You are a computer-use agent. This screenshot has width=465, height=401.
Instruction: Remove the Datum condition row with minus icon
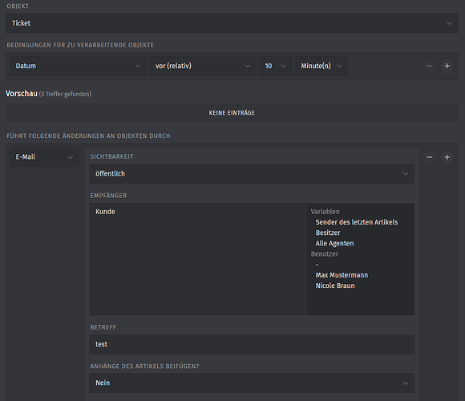tap(429, 66)
